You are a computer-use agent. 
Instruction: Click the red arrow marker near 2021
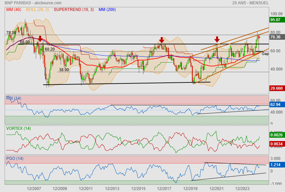tap(217, 39)
